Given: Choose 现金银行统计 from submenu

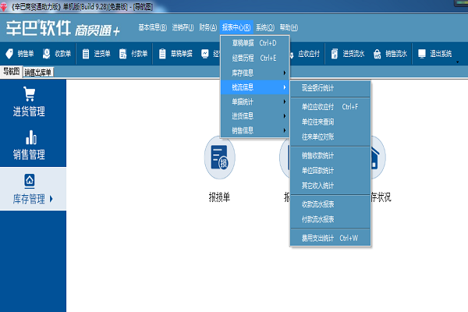Looking at the screenshot, I should [331, 88].
